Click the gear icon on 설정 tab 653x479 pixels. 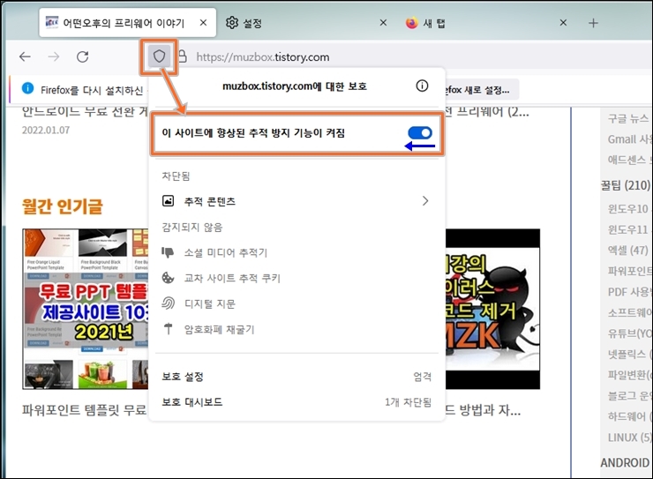pos(232,23)
